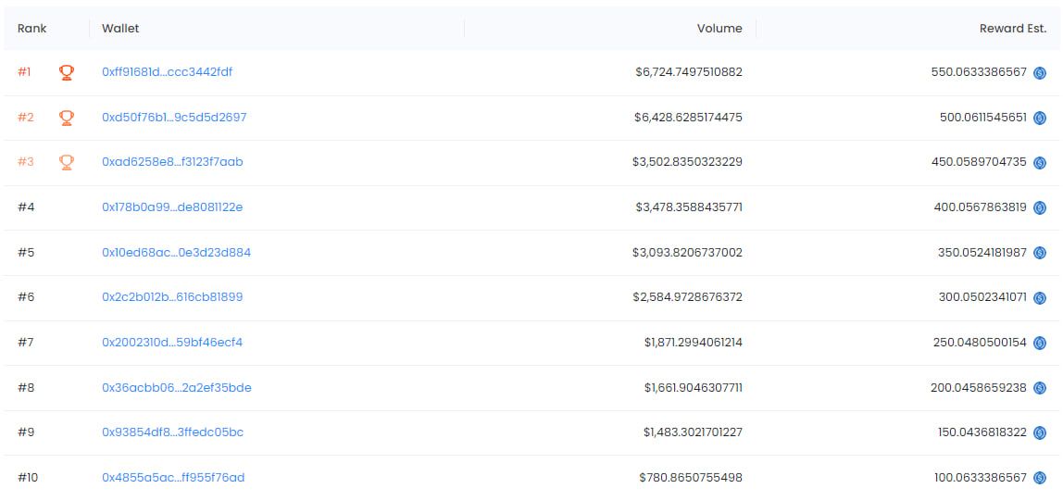Image resolution: width=1063 pixels, height=501 pixels.
Task: Open wallet 0xd50f76b1...9c5d5d2697
Action: 174,118
